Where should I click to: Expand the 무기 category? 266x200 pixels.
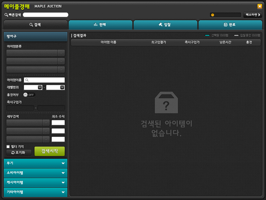pyautogui.click(x=35, y=163)
